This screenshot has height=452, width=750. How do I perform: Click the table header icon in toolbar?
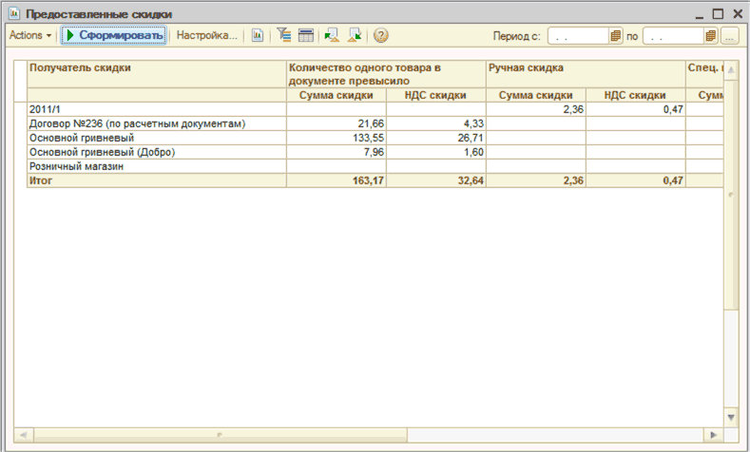pos(306,36)
